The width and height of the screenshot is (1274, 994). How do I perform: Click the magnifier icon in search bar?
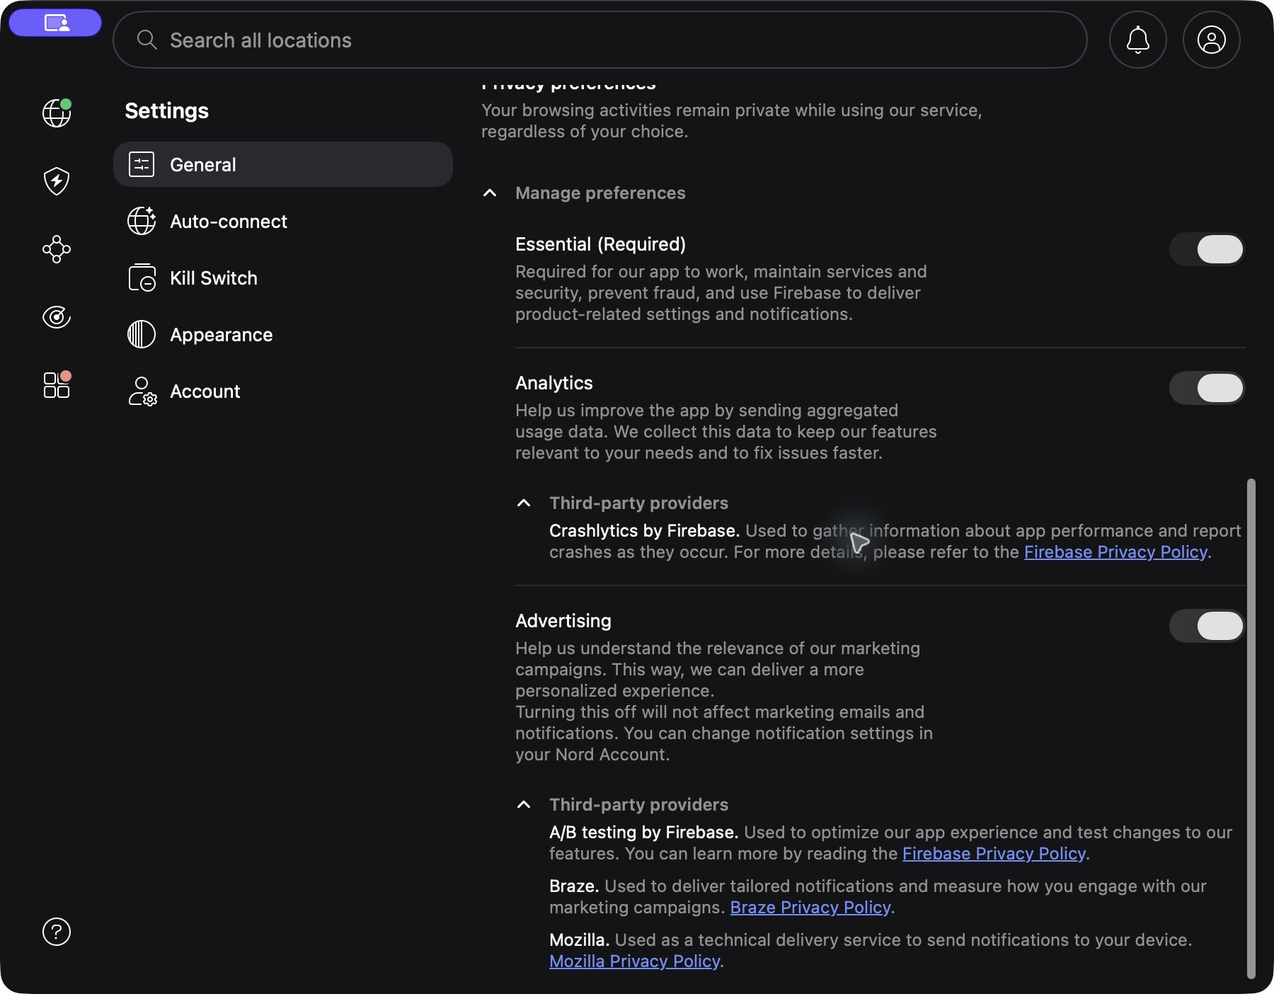pos(147,40)
